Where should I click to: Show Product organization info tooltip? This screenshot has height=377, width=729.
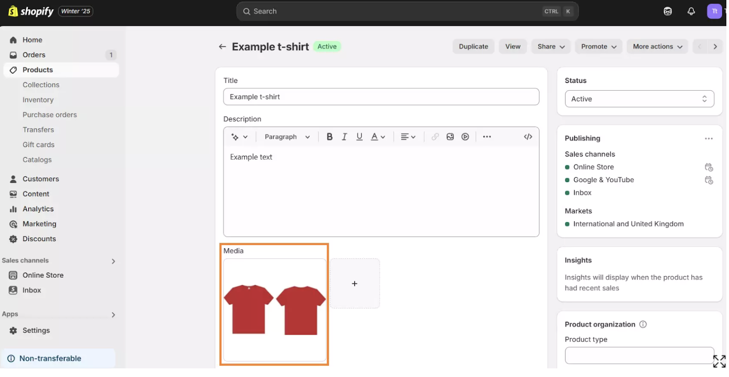pos(643,324)
